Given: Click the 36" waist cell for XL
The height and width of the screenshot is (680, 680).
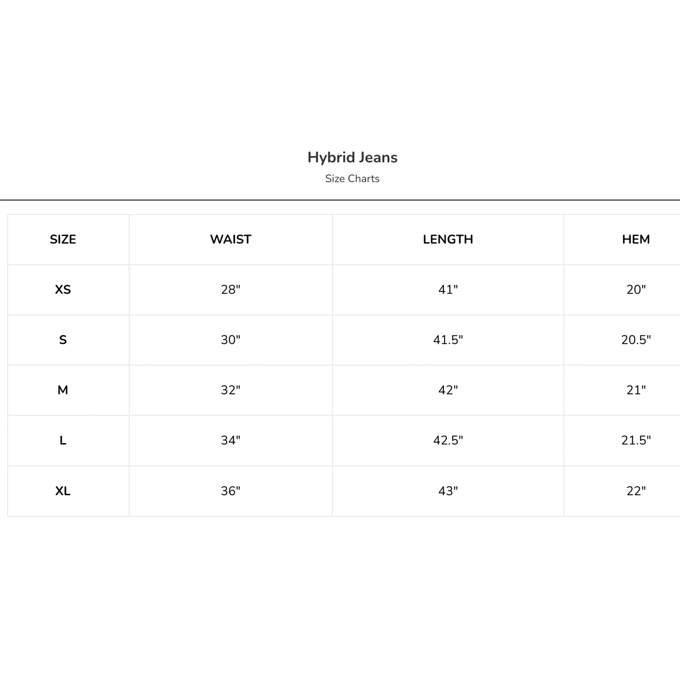Looking at the screenshot, I should [230, 491].
